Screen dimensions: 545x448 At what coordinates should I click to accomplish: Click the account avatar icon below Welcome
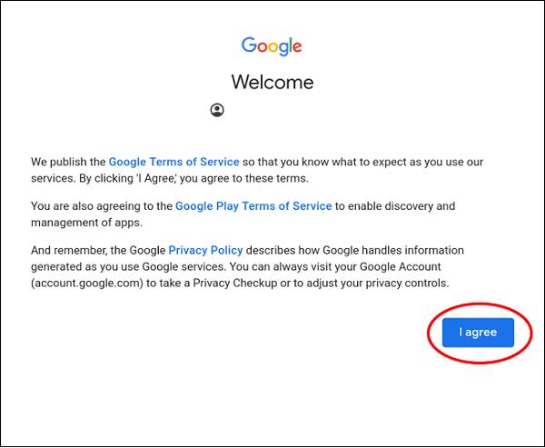pos(217,110)
